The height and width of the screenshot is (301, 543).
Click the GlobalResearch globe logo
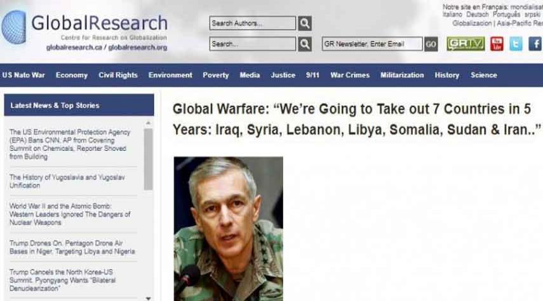coord(14,27)
